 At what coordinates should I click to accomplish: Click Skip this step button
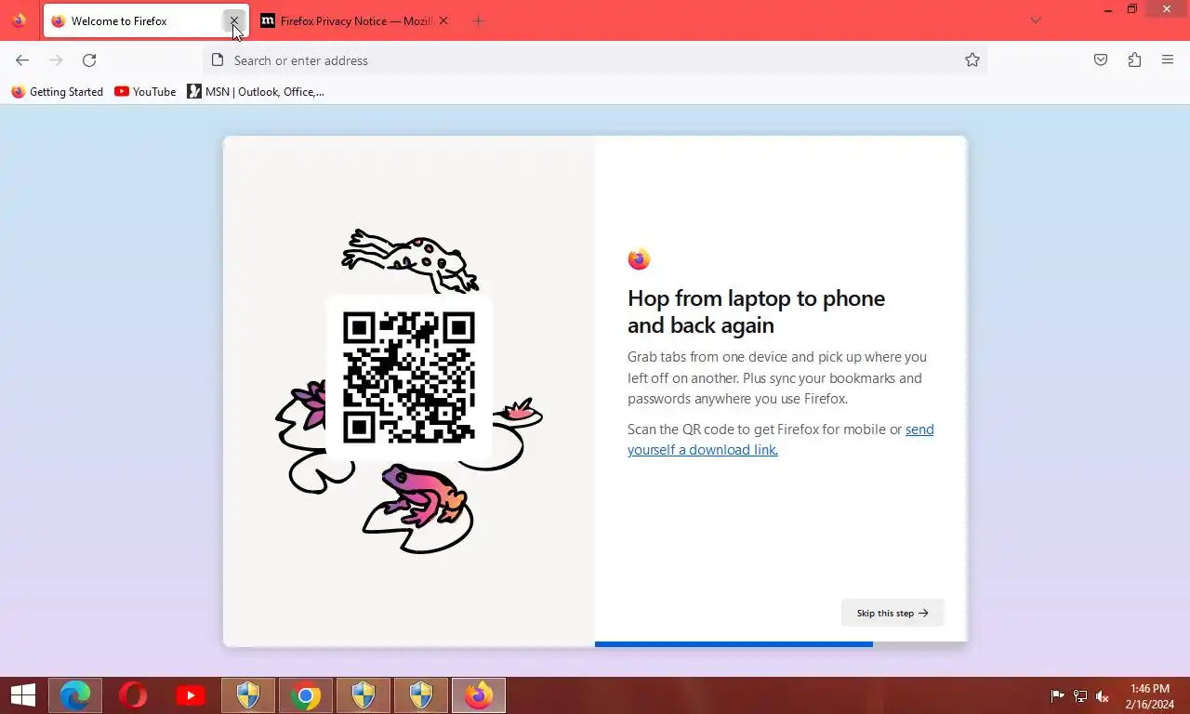[892, 613]
